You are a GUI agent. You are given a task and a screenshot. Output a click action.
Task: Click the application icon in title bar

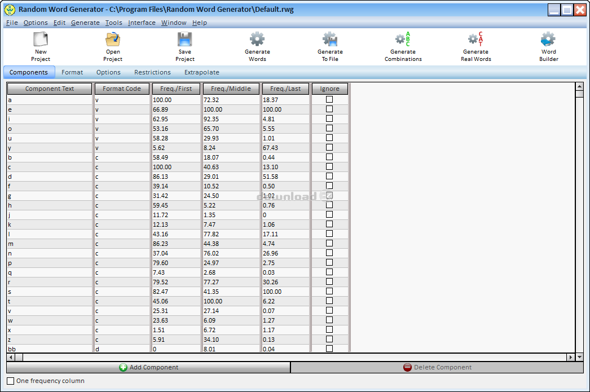coord(10,10)
